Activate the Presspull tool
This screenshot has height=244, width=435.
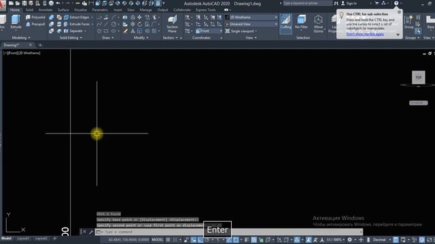[x=35, y=24]
